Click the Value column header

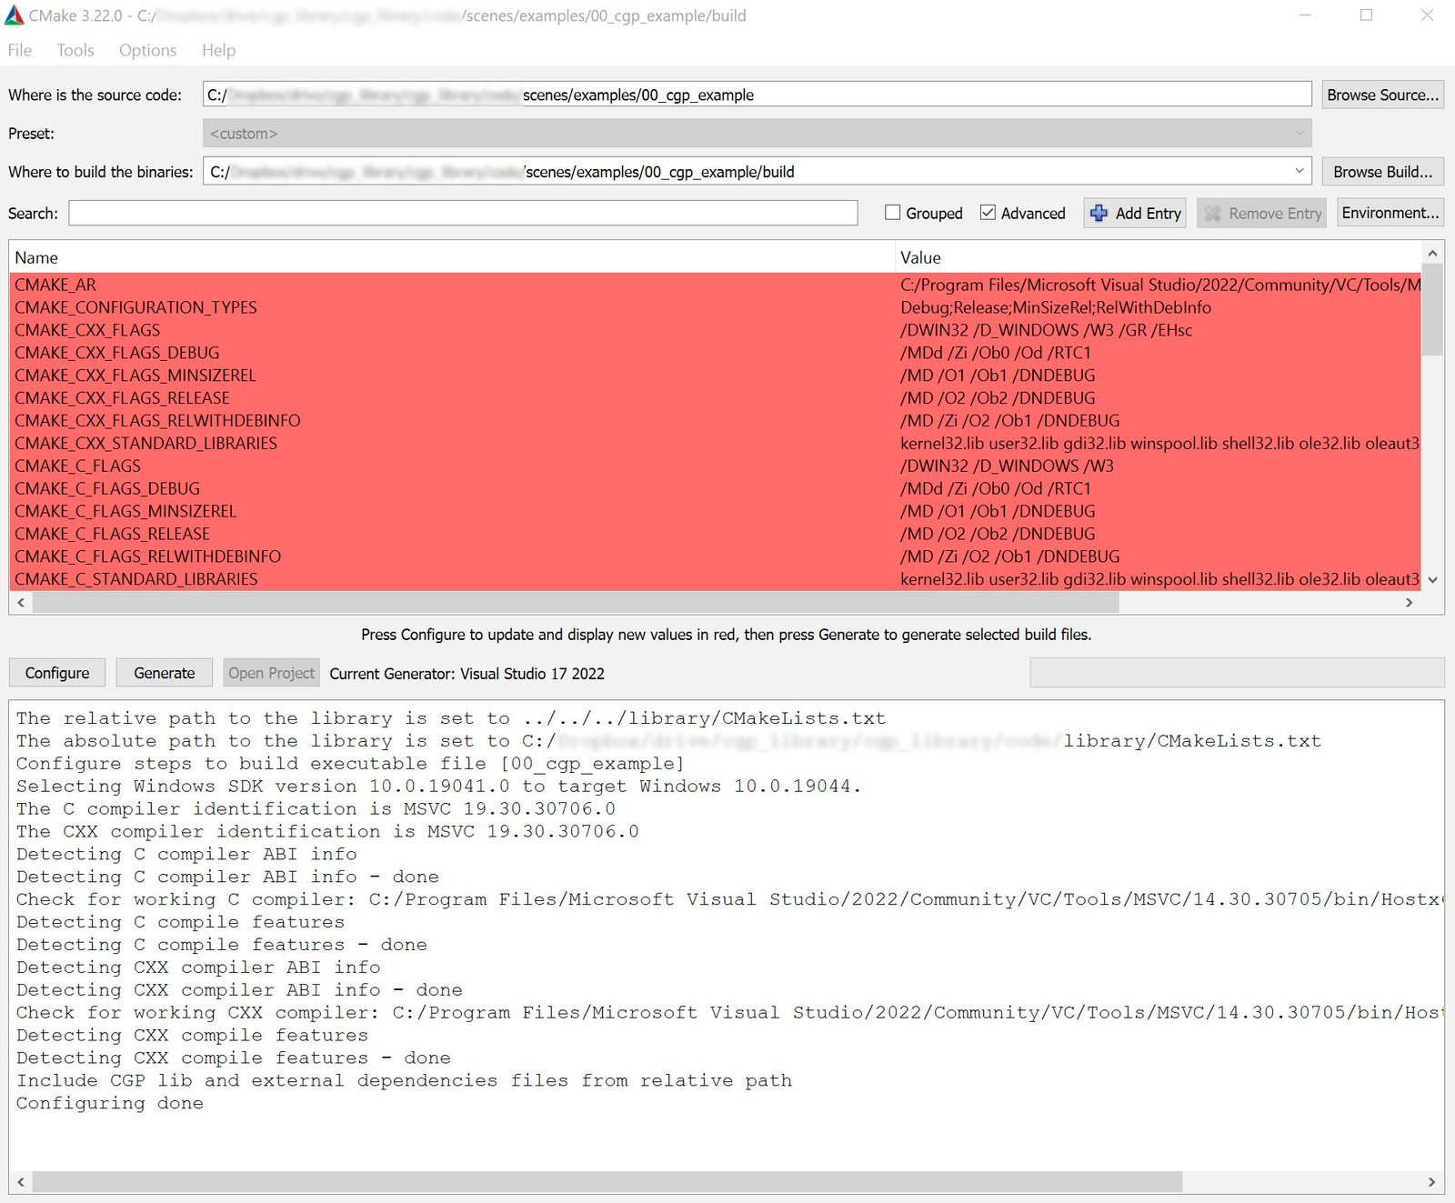coord(1159,257)
